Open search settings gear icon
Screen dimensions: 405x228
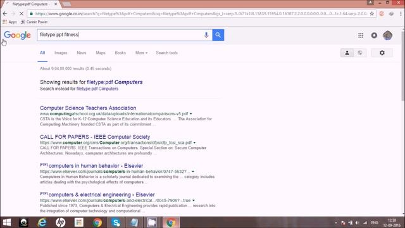(382, 53)
